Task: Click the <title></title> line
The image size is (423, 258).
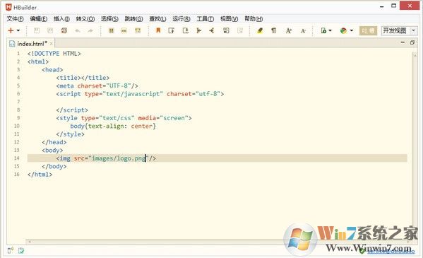Action: tap(83, 78)
